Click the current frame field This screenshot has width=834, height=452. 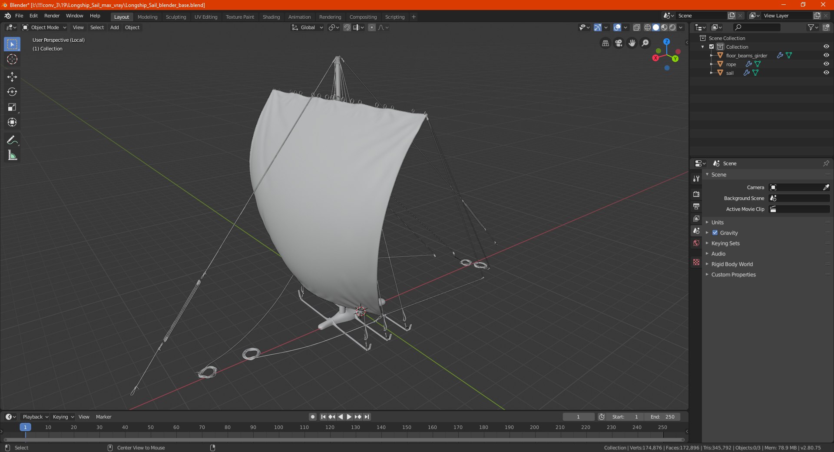[x=578, y=417]
